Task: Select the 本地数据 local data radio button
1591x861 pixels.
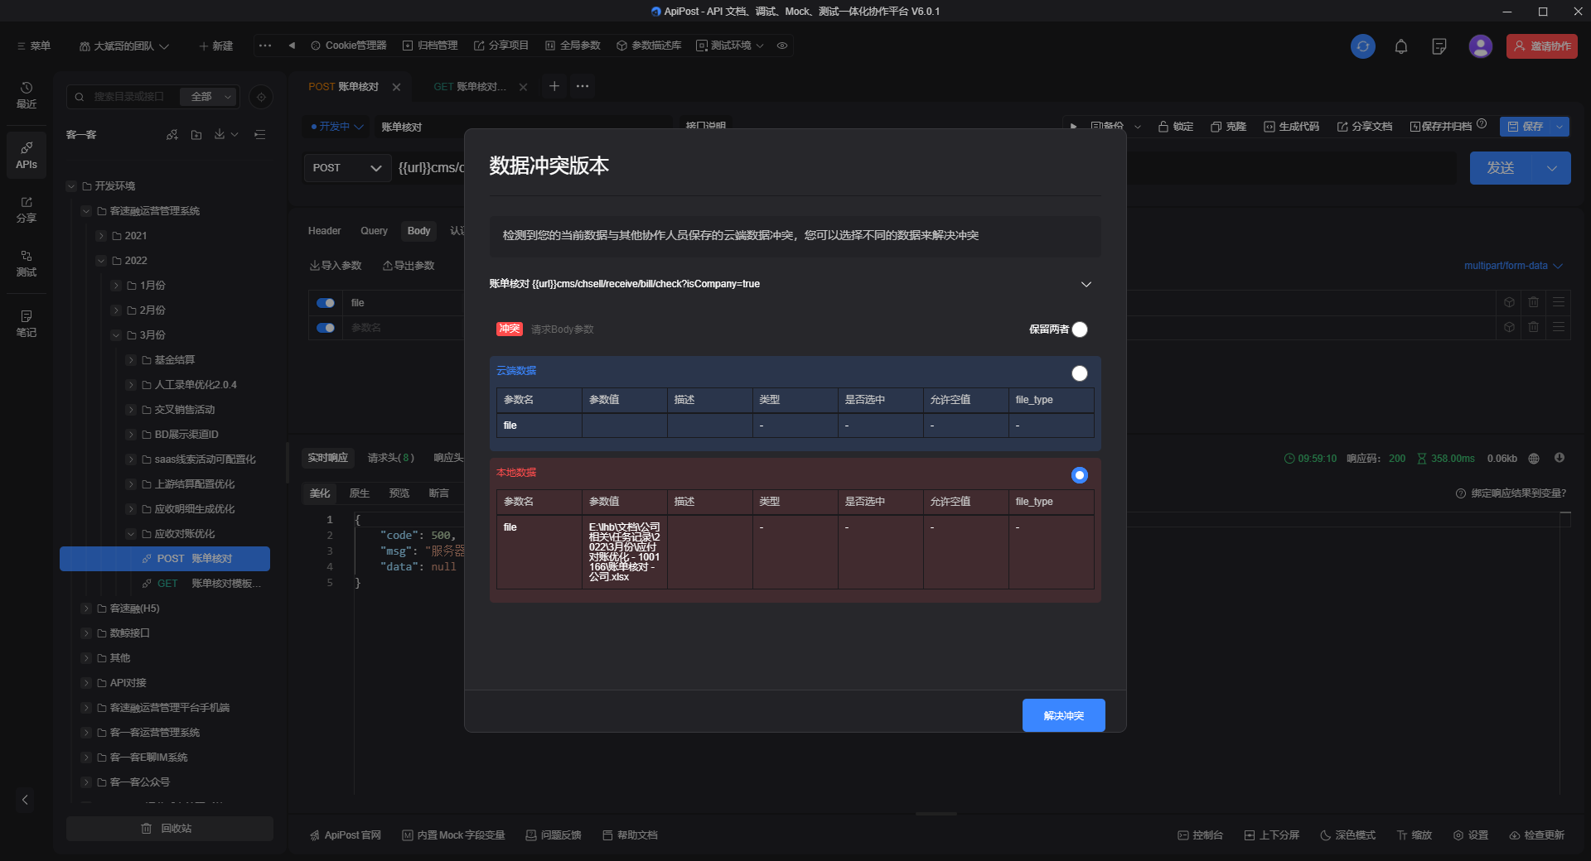Action: [1080, 475]
